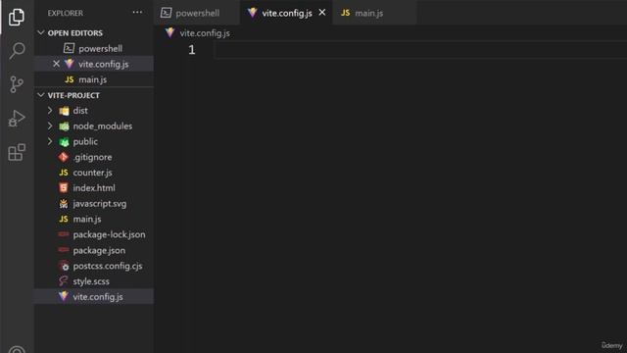Click the JS icon beside counter.js
The image size is (627, 353).
64,173
